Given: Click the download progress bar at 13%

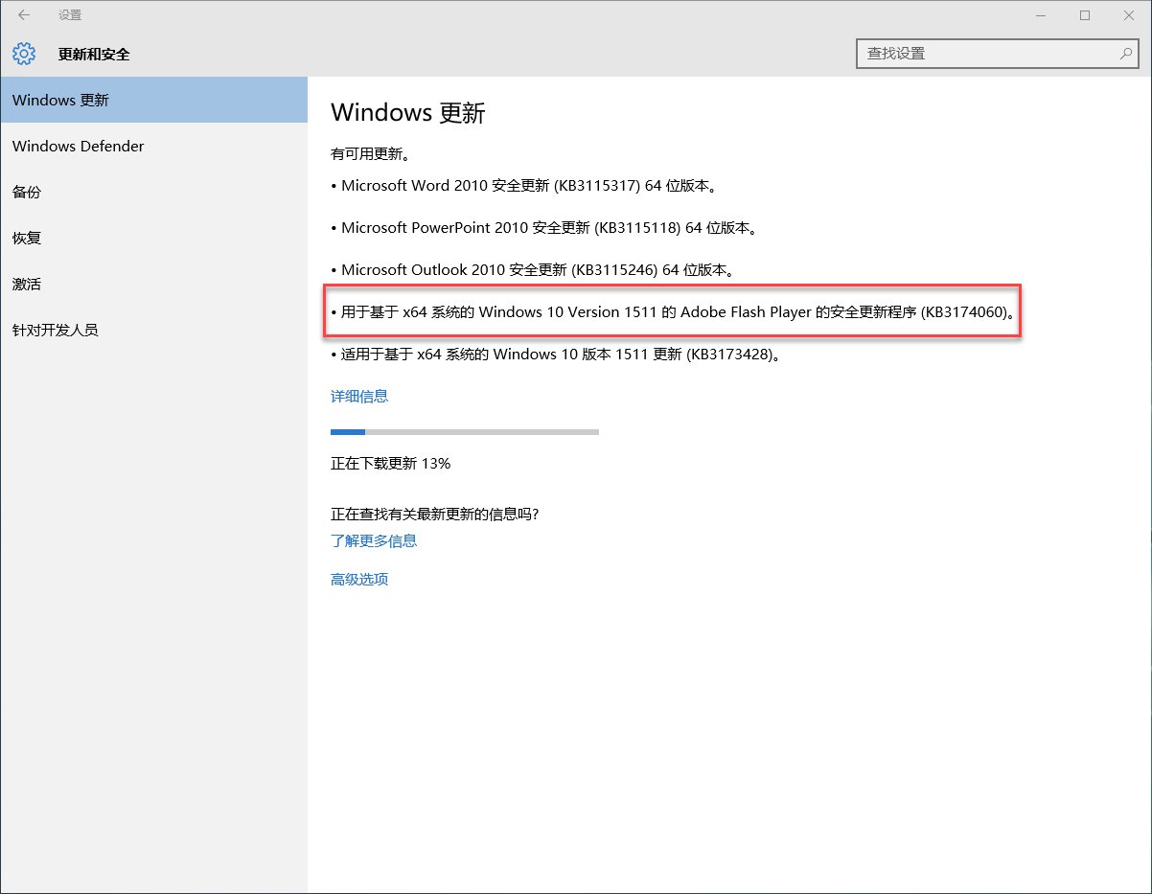Looking at the screenshot, I should 465,431.
